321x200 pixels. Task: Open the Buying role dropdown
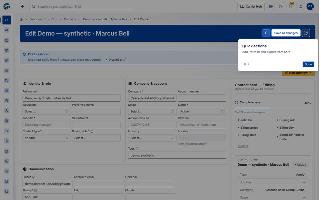(96, 138)
